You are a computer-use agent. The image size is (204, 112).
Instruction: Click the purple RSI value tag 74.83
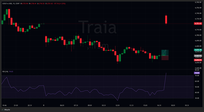pos(197,73)
